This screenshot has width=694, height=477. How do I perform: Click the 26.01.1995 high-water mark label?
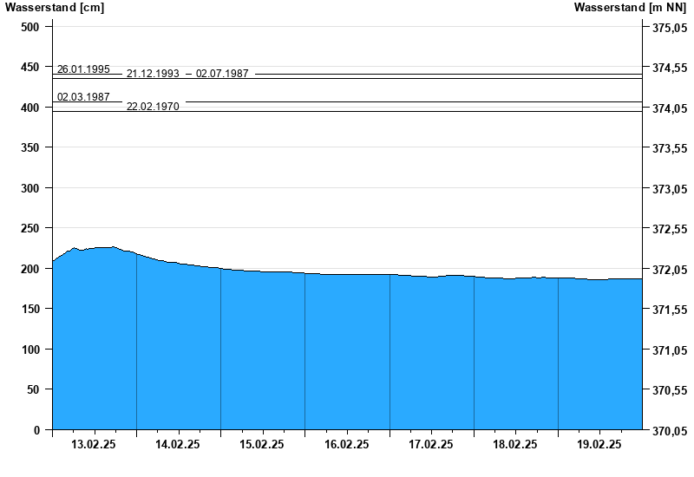83,69
